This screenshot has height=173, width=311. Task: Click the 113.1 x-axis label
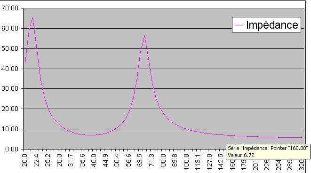198,162
